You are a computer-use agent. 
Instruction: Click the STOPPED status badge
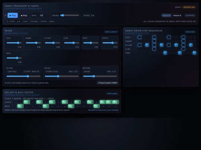[x=190, y=16]
